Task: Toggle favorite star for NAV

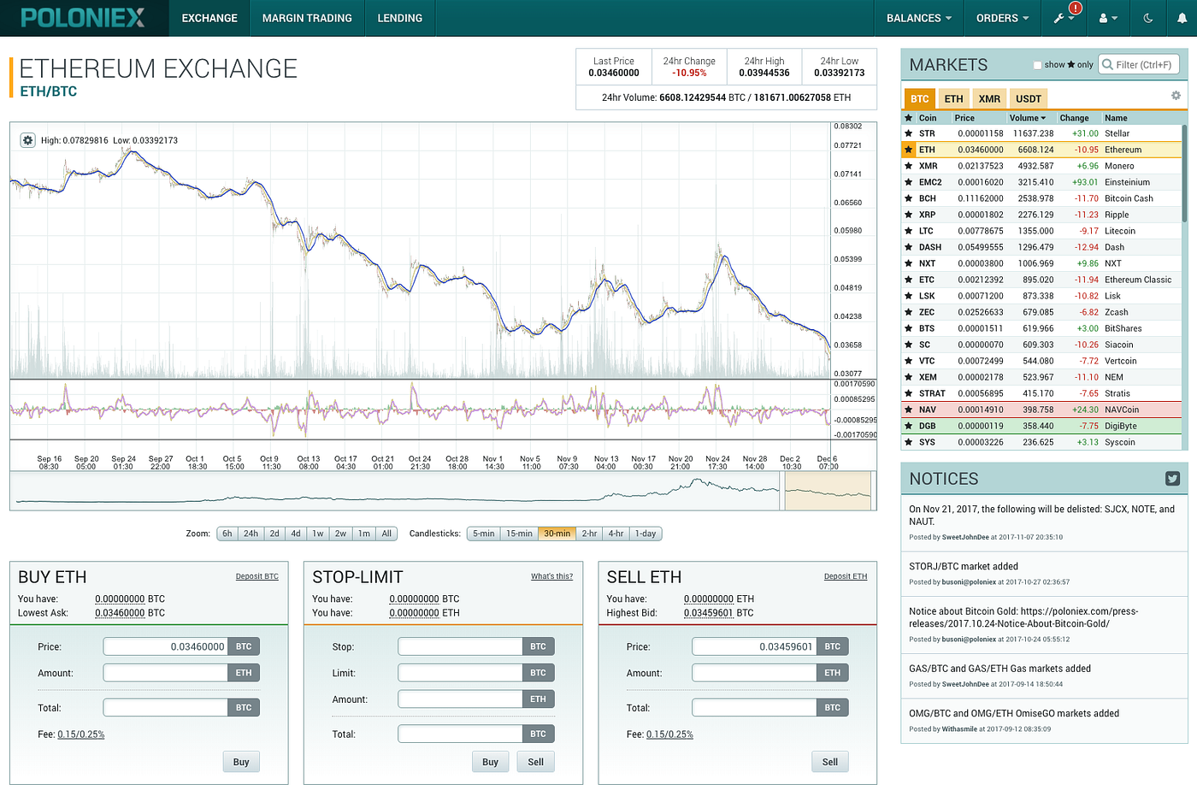Action: pos(908,410)
